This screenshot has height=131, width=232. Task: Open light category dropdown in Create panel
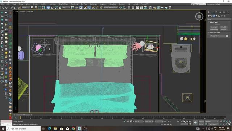(x=219, y=19)
